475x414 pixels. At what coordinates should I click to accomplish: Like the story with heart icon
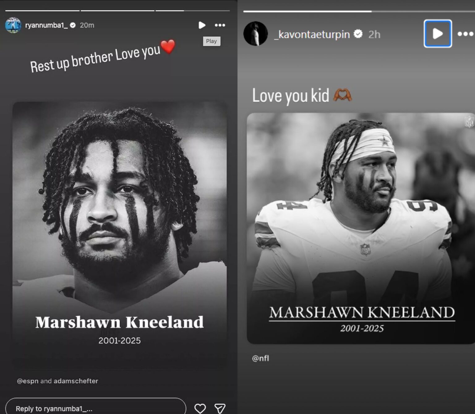point(200,408)
